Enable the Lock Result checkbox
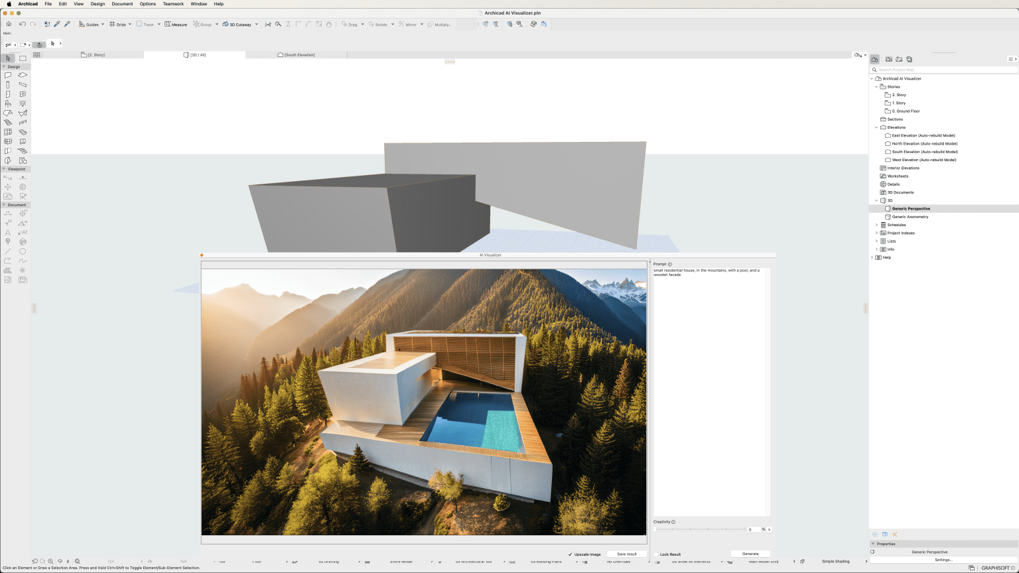The height and width of the screenshot is (573, 1019). click(656, 554)
